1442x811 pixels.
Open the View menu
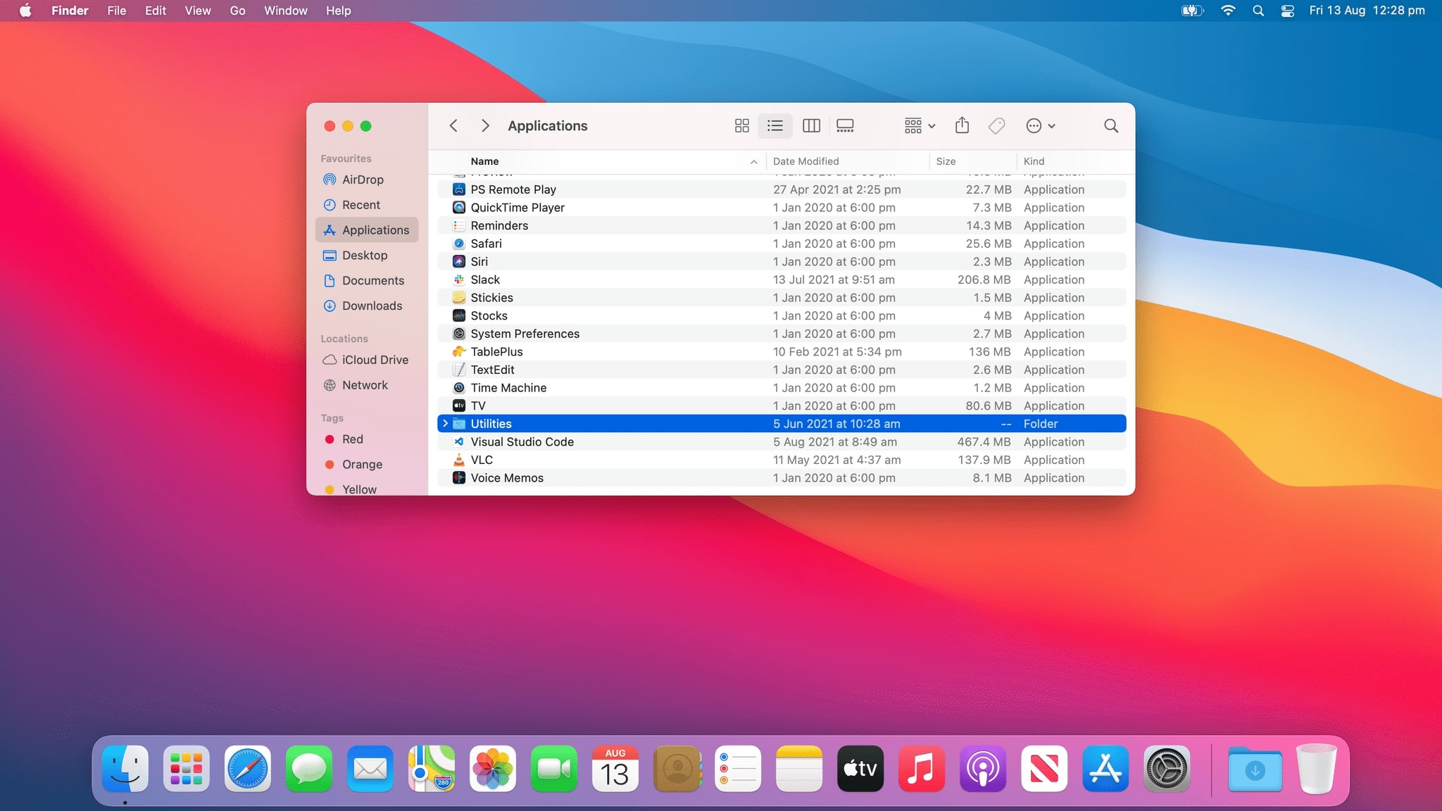point(198,11)
